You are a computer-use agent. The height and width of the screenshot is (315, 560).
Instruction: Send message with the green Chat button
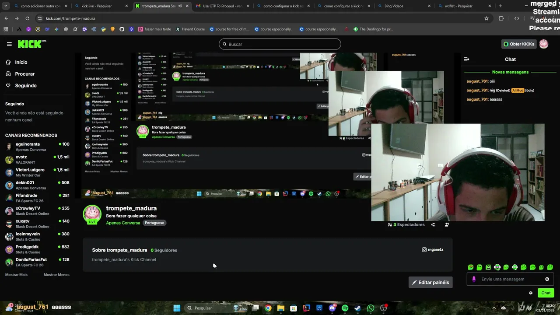546,293
